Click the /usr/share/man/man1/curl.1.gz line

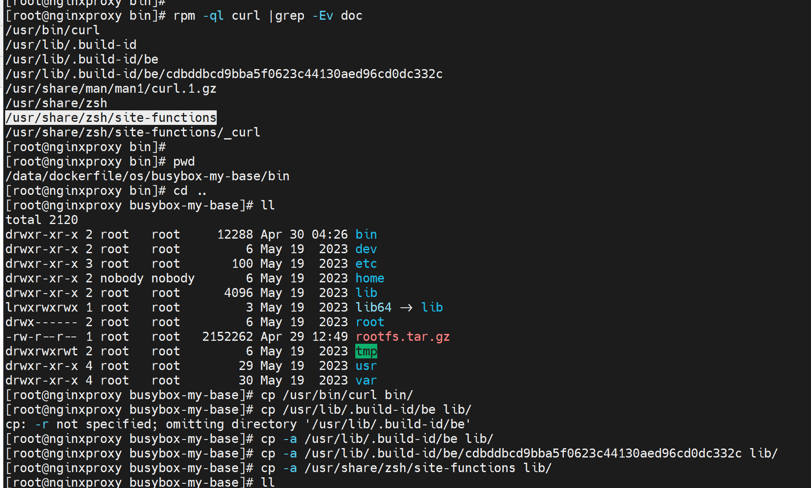click(x=111, y=88)
